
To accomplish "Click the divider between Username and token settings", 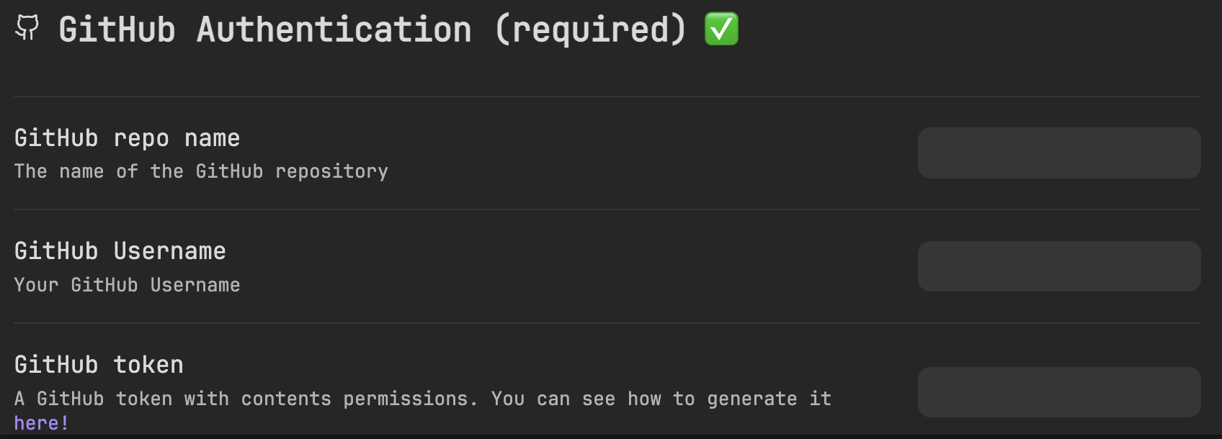I will [x=607, y=323].
